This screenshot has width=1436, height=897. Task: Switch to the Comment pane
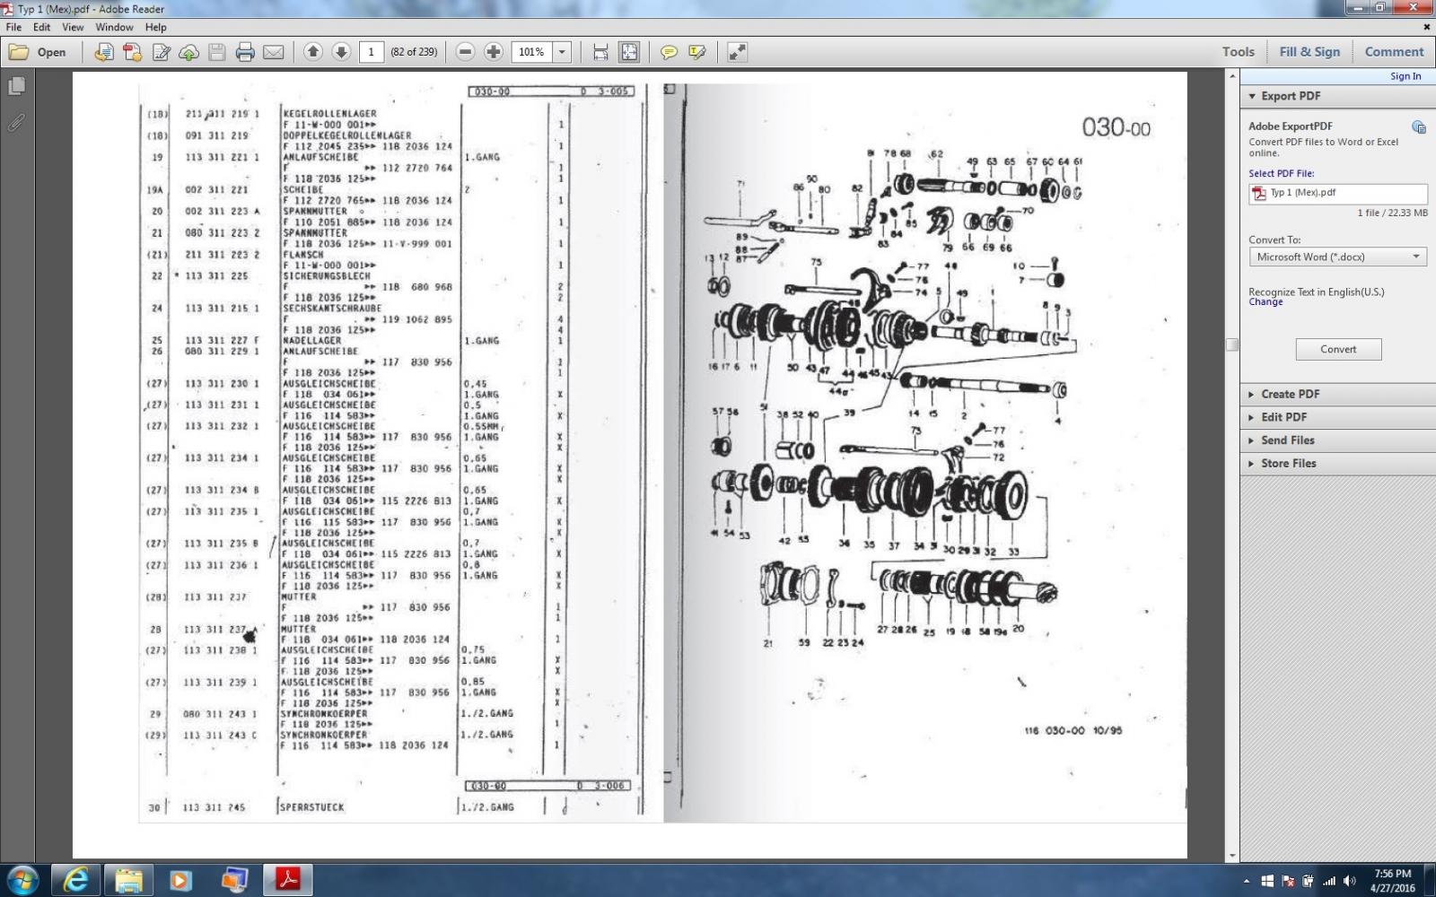(1394, 52)
